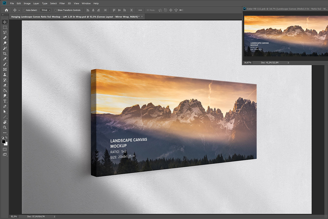The image size is (328, 219).
Task: Select the Move tool in the left toolbar
Action: pos(5,22)
